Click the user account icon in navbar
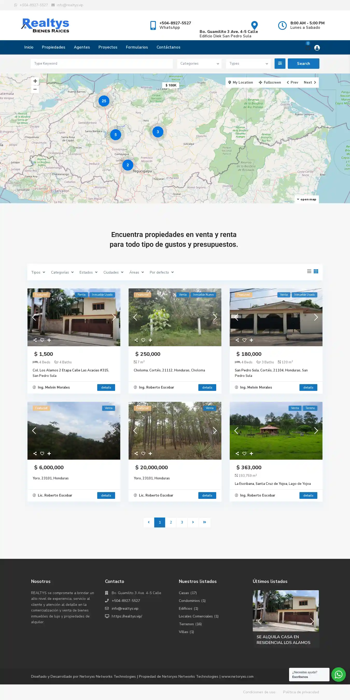The width and height of the screenshot is (350, 700). (317, 48)
